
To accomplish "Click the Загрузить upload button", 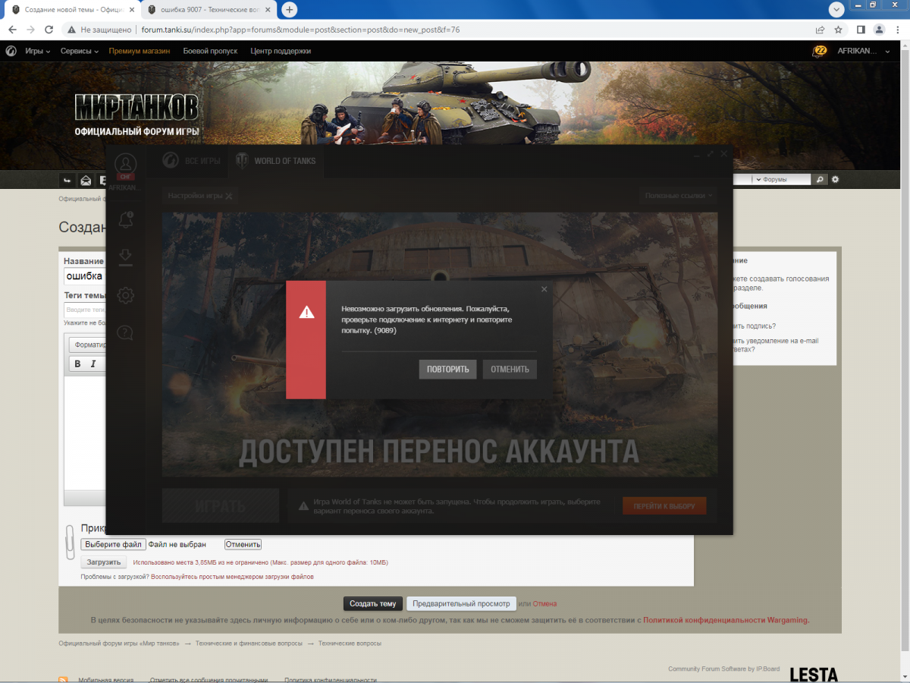I will click(x=104, y=562).
